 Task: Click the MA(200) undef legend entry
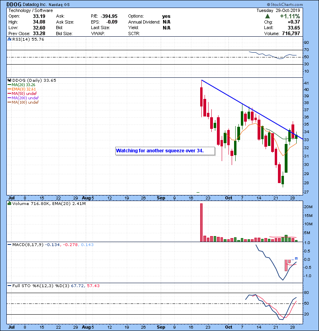(23, 98)
